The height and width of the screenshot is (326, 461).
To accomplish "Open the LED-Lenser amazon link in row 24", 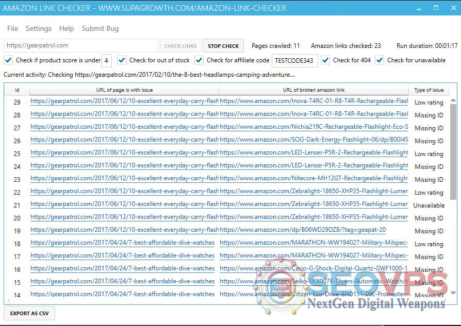I will [x=314, y=166].
